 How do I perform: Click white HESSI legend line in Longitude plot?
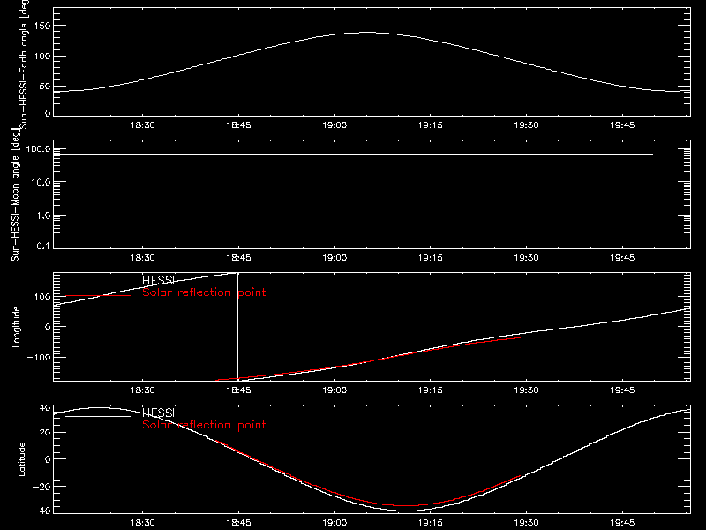(98, 284)
